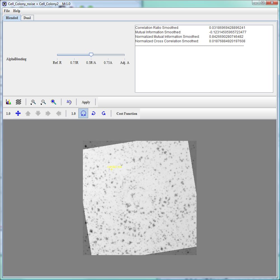280x280 pixels.
Task: Click the grayed-out move right arrow
Action: coord(48,113)
